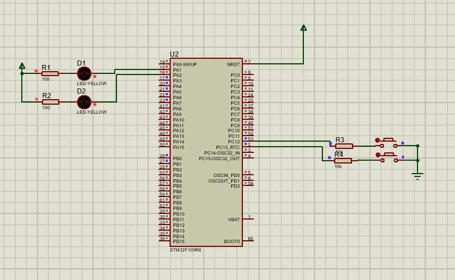Click the R4 reference label
This screenshot has width=455, height=280.
[x=339, y=155]
